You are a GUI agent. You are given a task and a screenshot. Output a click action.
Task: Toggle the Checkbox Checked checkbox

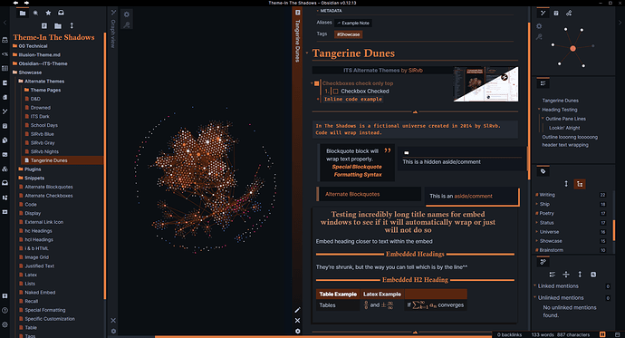[336, 92]
